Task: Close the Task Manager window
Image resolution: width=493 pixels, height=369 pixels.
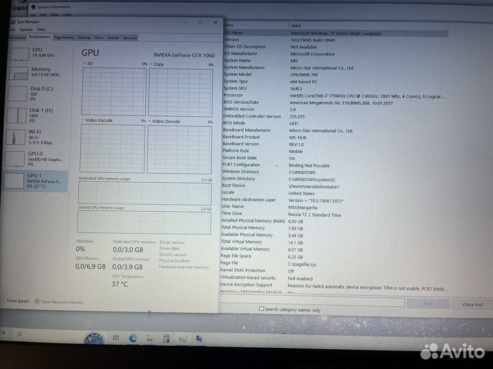Action: point(216,23)
